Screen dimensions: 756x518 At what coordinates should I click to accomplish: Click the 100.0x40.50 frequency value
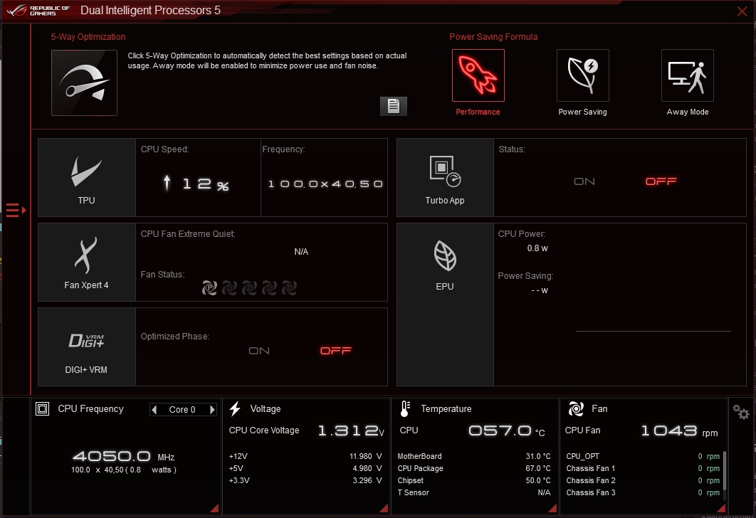(325, 184)
